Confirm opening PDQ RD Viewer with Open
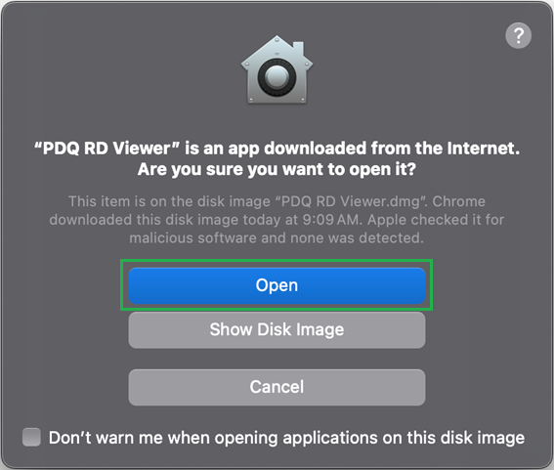 [277, 285]
